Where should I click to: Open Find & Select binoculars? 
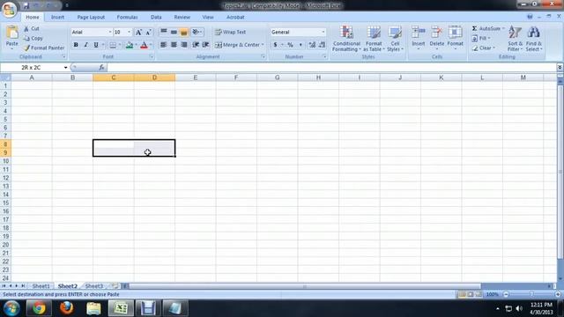[x=534, y=39]
